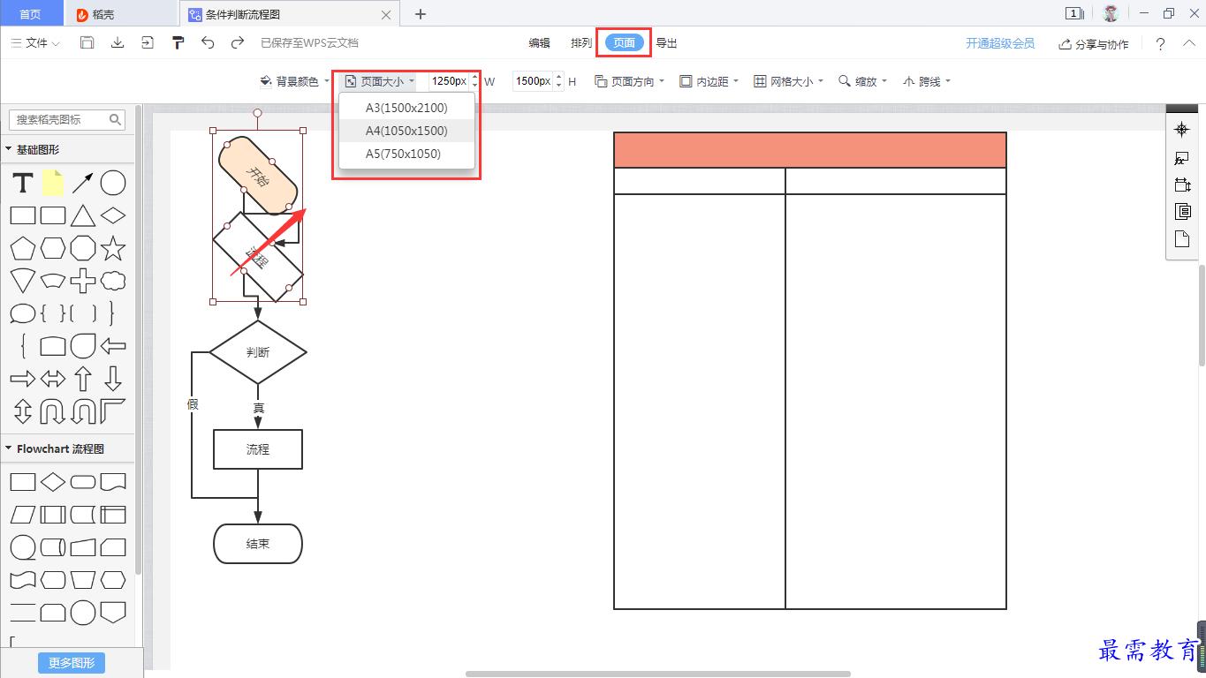
Task: Open the 页面方向 page orientation dropdown
Action: click(630, 81)
